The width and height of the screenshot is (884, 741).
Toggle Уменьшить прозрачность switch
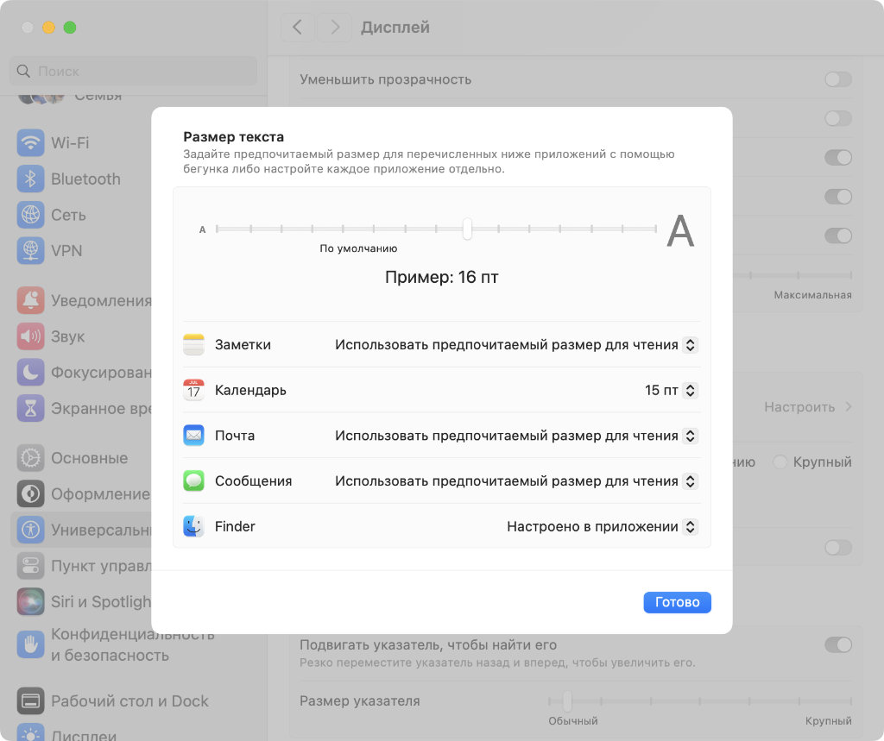837,79
